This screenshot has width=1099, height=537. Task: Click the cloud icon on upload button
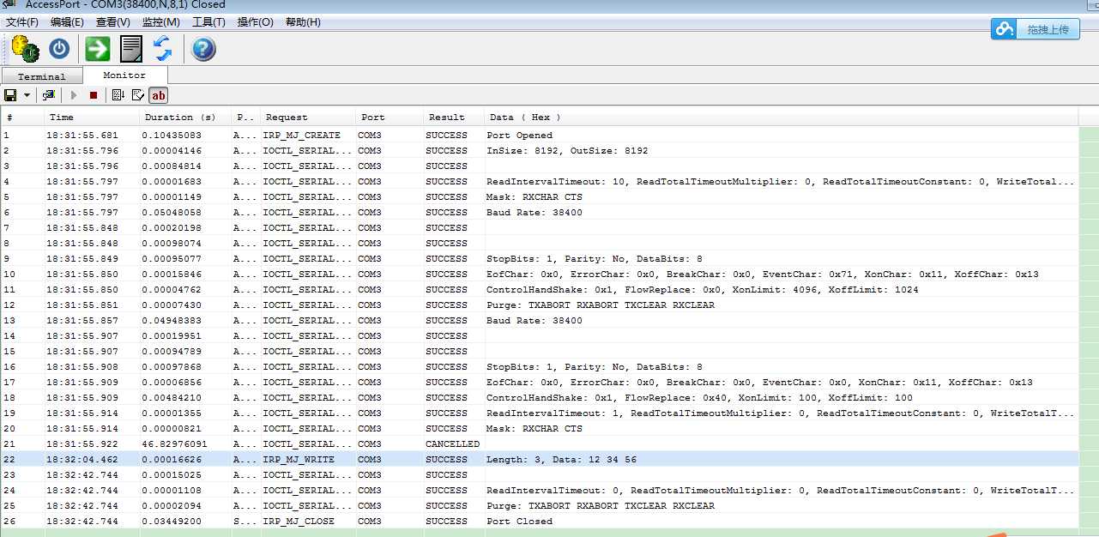pyautogui.click(x=1004, y=29)
